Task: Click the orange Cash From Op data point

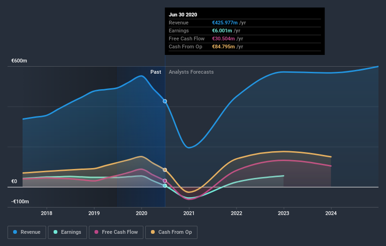Action: 165,170
